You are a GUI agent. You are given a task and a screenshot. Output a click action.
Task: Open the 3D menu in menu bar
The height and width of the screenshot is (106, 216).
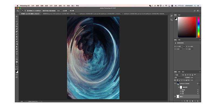pos(64,6)
